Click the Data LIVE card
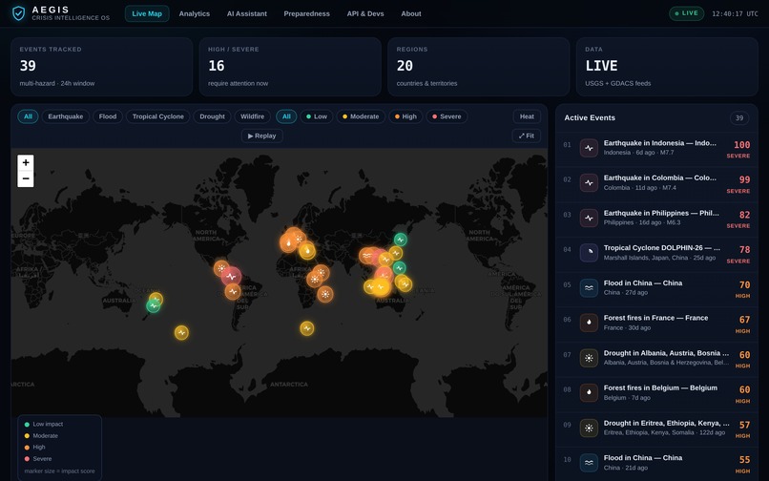This screenshot has height=481, width=769. click(x=667, y=67)
